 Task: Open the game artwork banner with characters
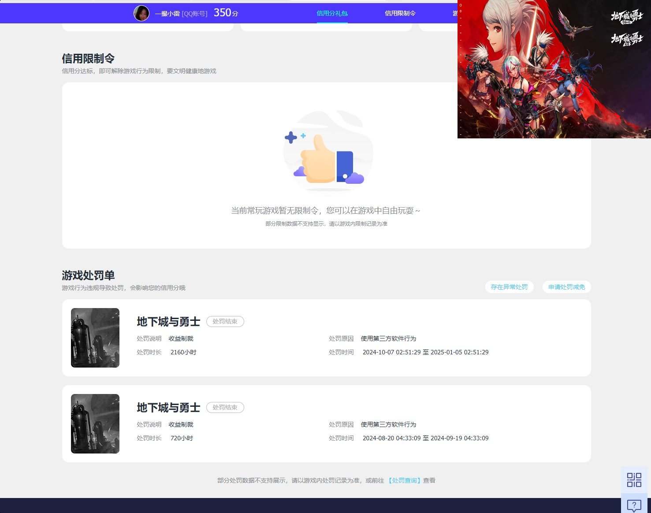click(x=554, y=69)
